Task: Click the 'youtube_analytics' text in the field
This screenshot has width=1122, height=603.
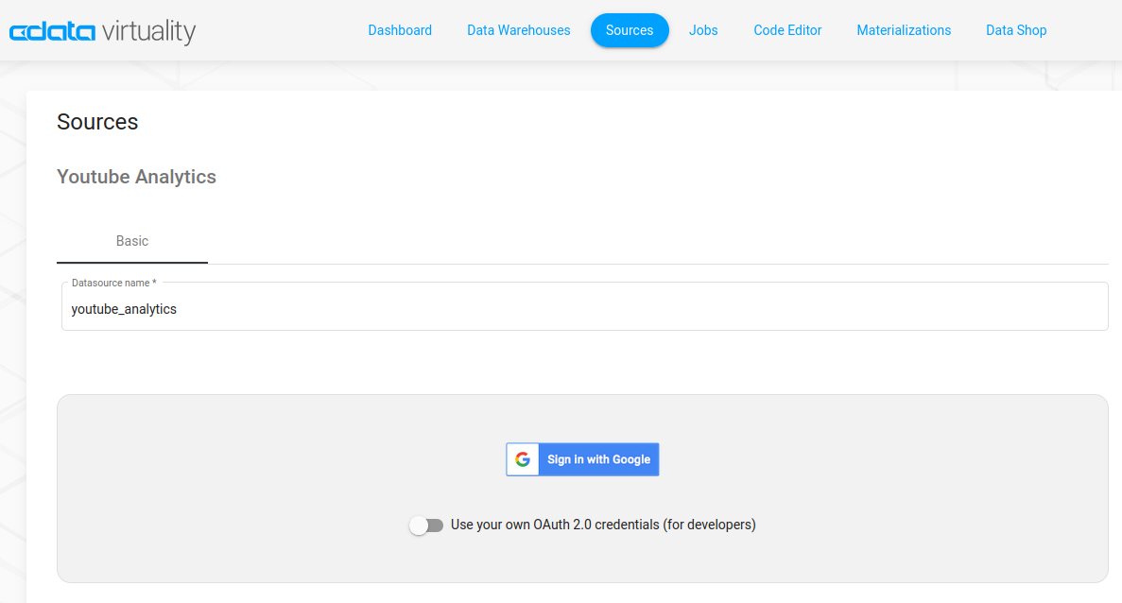Action: (124, 309)
